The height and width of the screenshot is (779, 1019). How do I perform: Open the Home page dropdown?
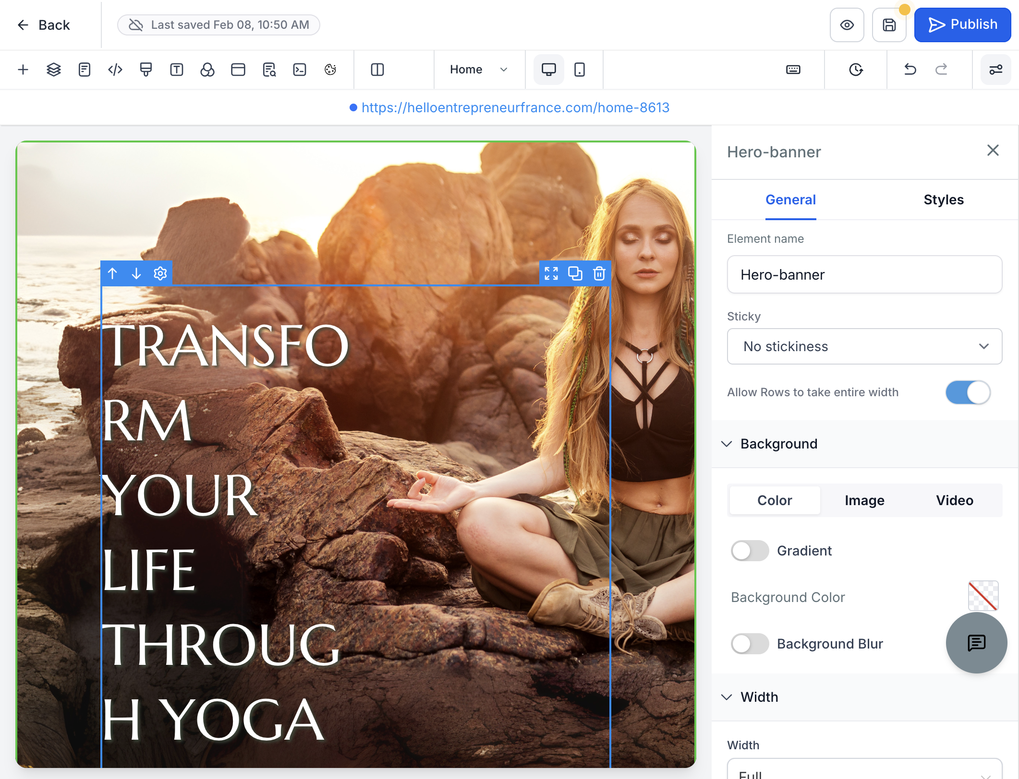479,70
